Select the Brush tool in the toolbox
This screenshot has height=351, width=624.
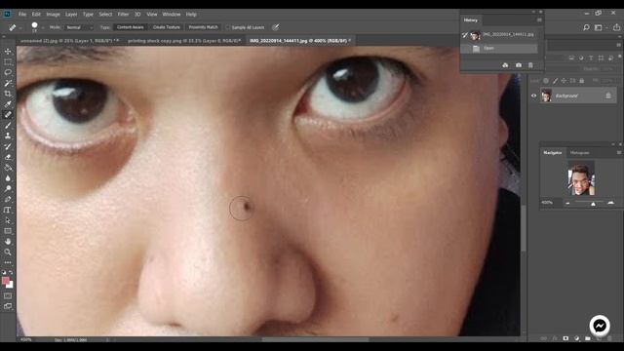point(8,126)
